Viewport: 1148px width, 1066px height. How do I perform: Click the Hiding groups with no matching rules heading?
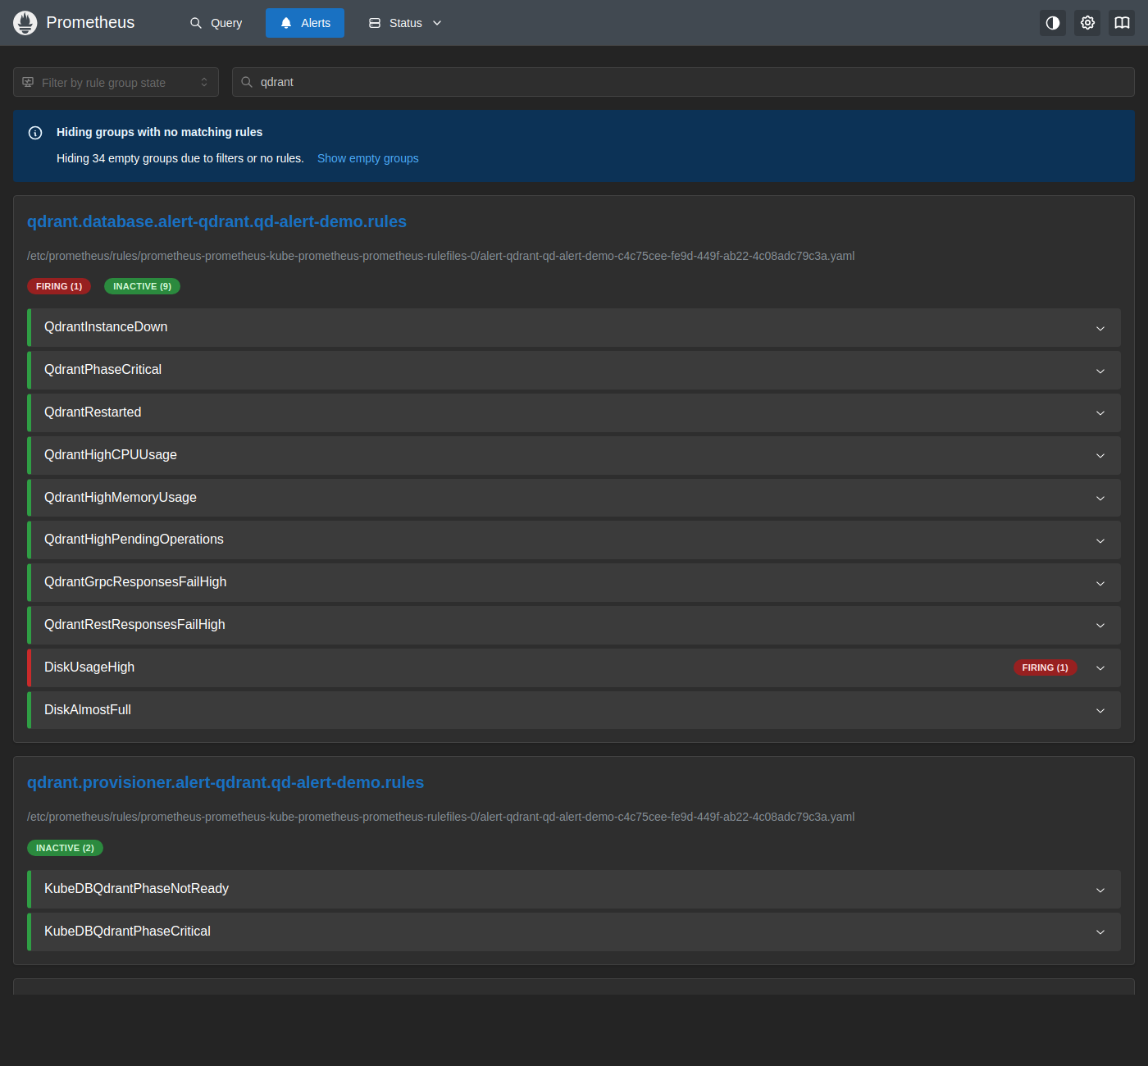(159, 132)
